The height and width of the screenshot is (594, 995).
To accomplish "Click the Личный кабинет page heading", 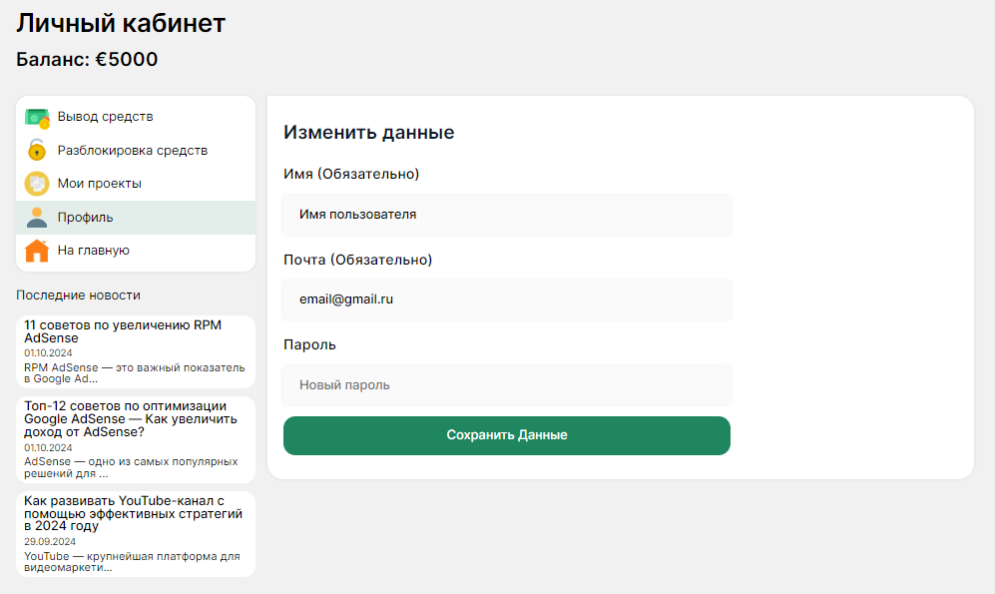I will [121, 23].
